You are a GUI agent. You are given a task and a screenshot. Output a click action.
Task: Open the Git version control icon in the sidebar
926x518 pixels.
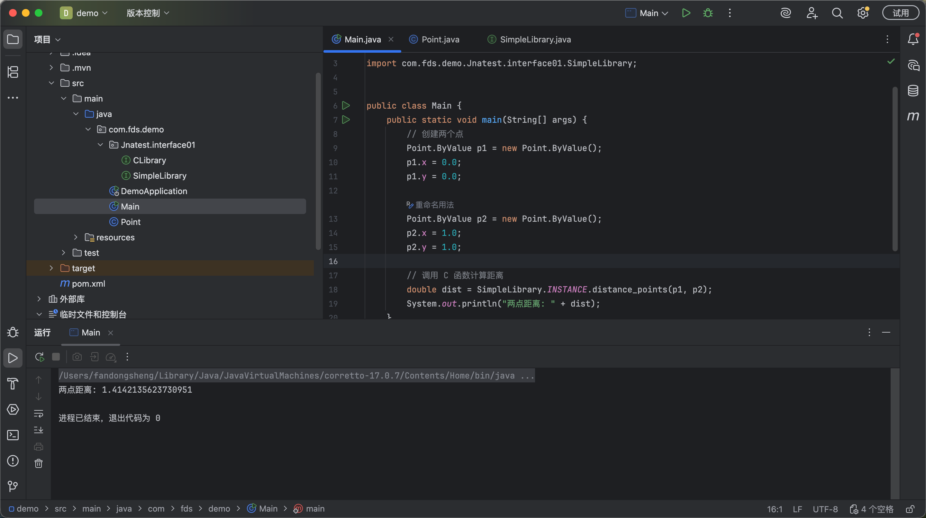(x=13, y=487)
